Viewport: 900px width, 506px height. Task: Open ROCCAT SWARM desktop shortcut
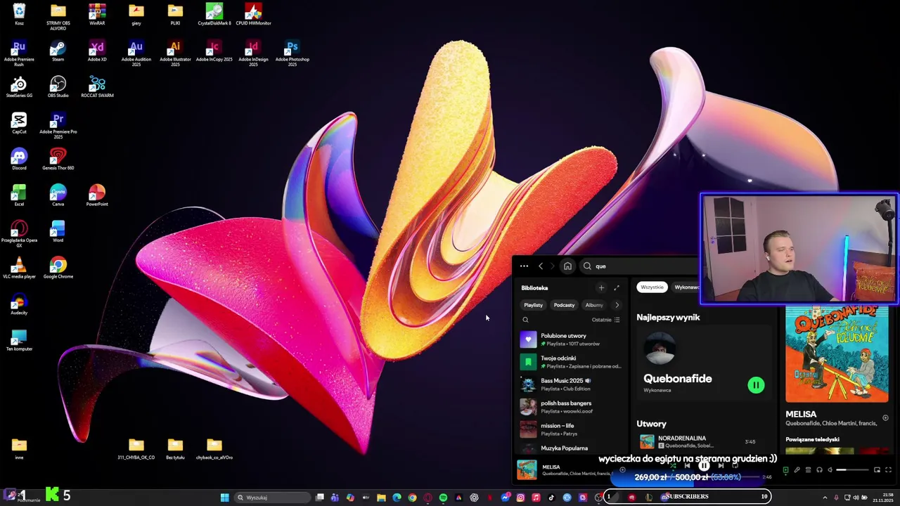point(97,87)
